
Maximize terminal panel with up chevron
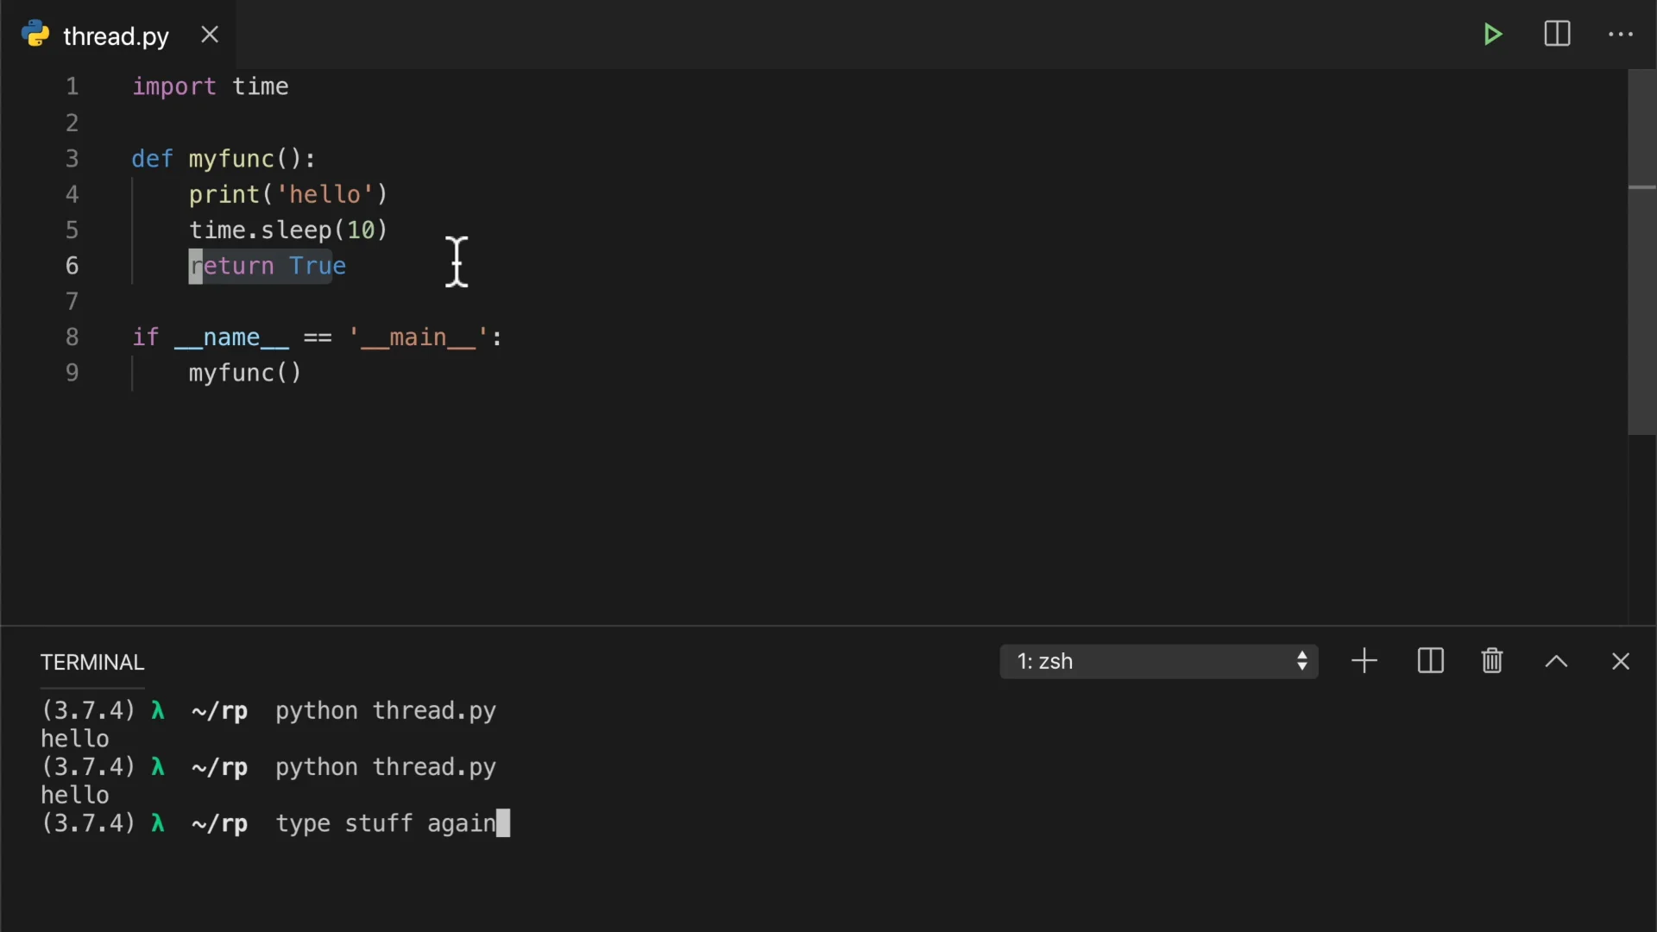click(1556, 662)
